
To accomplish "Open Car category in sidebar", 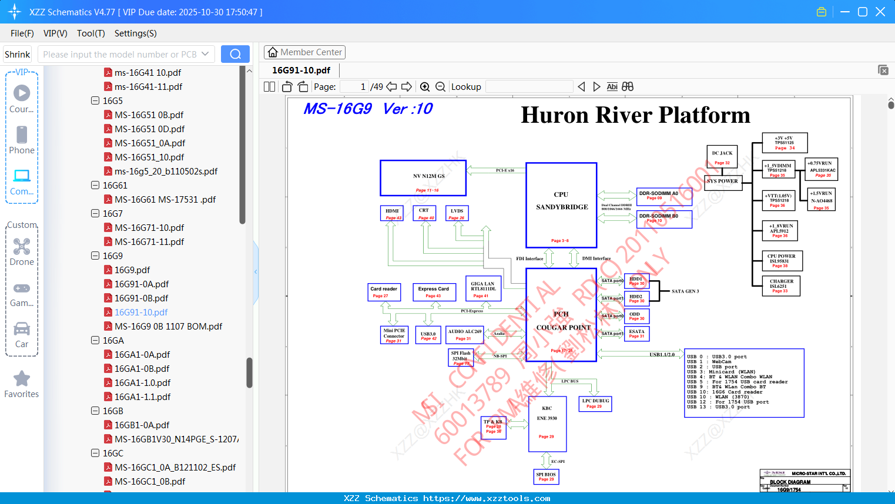I will coord(22,335).
